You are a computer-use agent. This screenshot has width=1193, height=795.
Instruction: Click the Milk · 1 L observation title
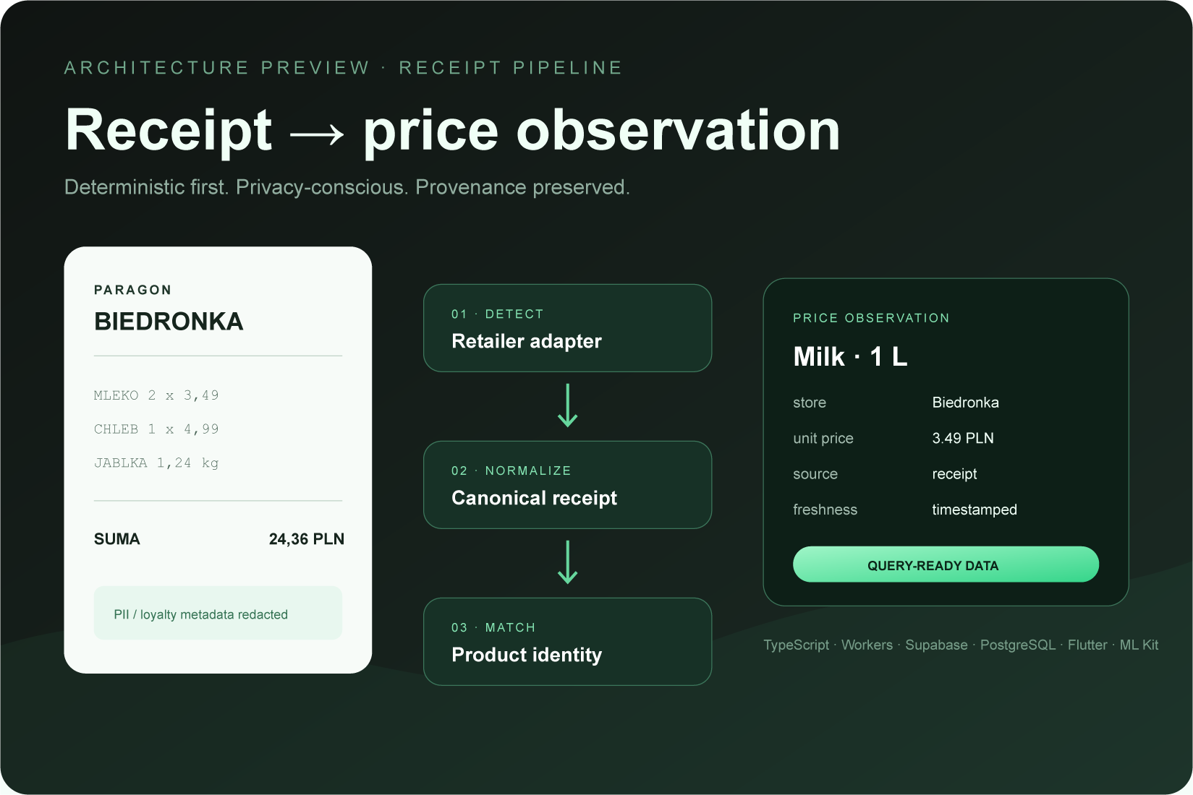click(850, 356)
